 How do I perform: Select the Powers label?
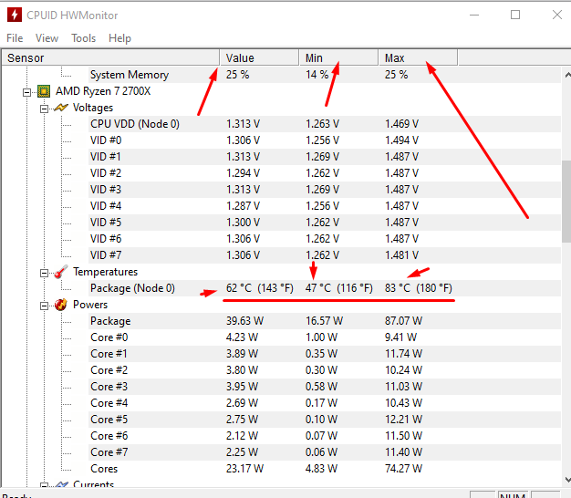pos(90,305)
